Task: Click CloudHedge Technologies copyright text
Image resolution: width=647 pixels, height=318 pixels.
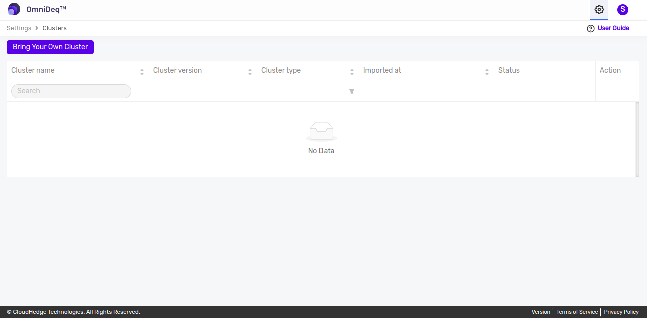Action: click(x=73, y=312)
